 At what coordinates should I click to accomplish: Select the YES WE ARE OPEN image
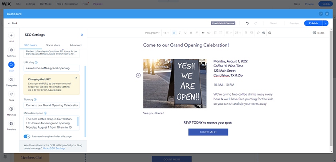(175, 84)
